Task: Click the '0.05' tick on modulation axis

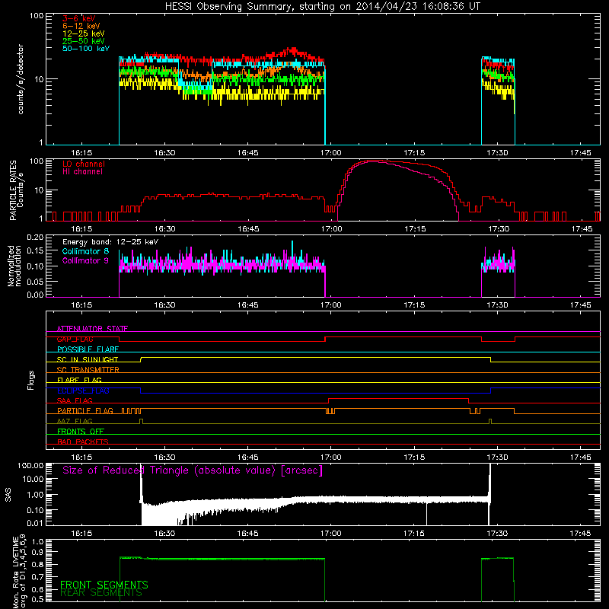Action: (x=35, y=281)
